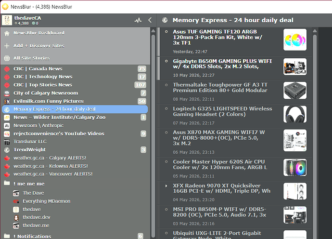The width and height of the screenshot is (332, 239).
Task: Click the rejectconvenience YouTube feed icon
Action: [7, 134]
